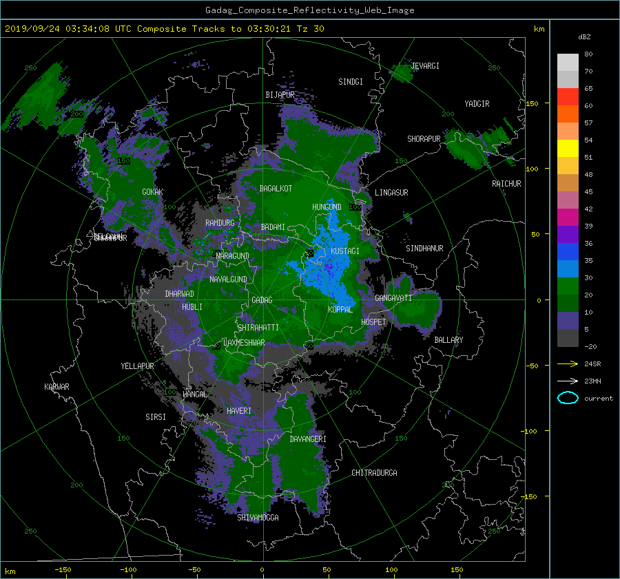This screenshot has width=620, height=579.
Task: Select the yellow 54–51 dBZ legend swatch
Action: [x=568, y=149]
